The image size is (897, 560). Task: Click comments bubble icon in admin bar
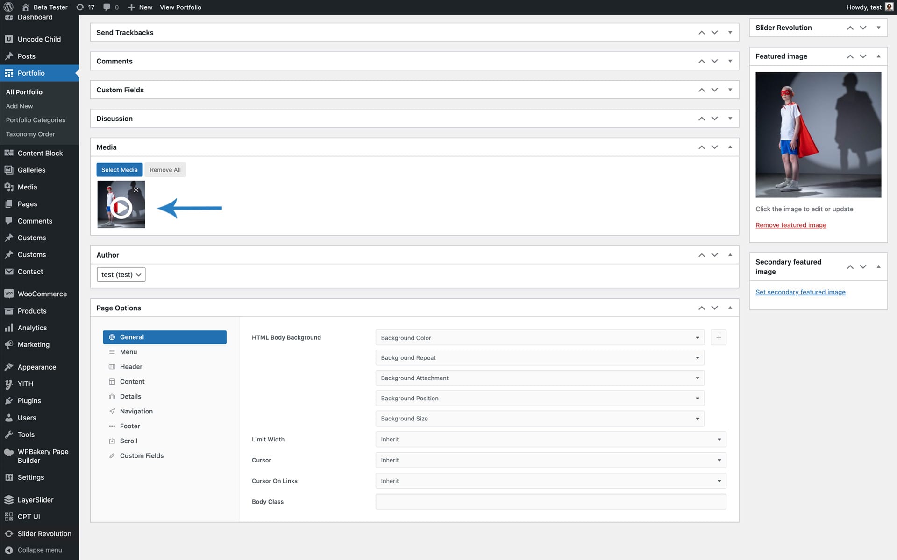click(107, 7)
